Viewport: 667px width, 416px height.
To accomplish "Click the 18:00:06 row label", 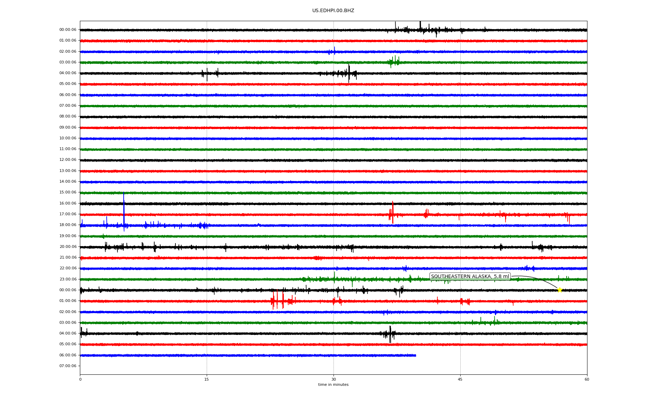I will tap(68, 225).
